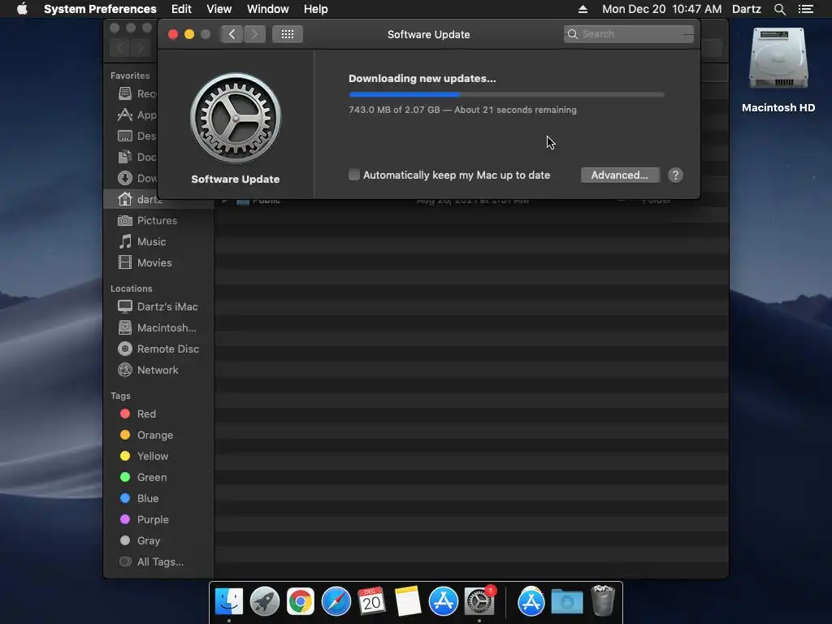Viewport: 832px width, 624px height.
Task: Open All Tags... in Finder sidebar
Action: (x=160, y=562)
